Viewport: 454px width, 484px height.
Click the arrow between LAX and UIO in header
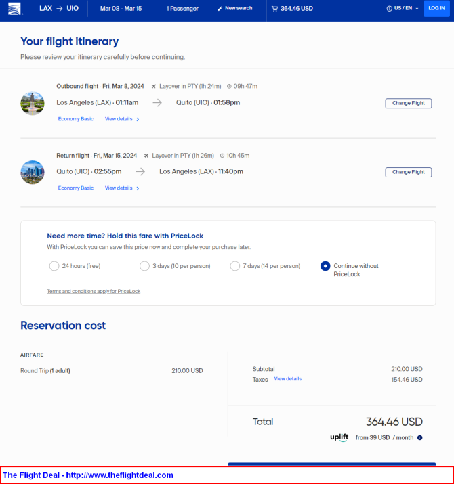pos(60,9)
